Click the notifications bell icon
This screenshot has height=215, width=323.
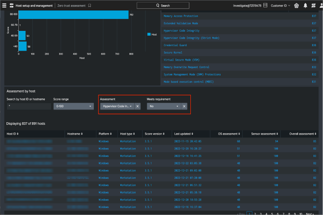tap(305, 5)
